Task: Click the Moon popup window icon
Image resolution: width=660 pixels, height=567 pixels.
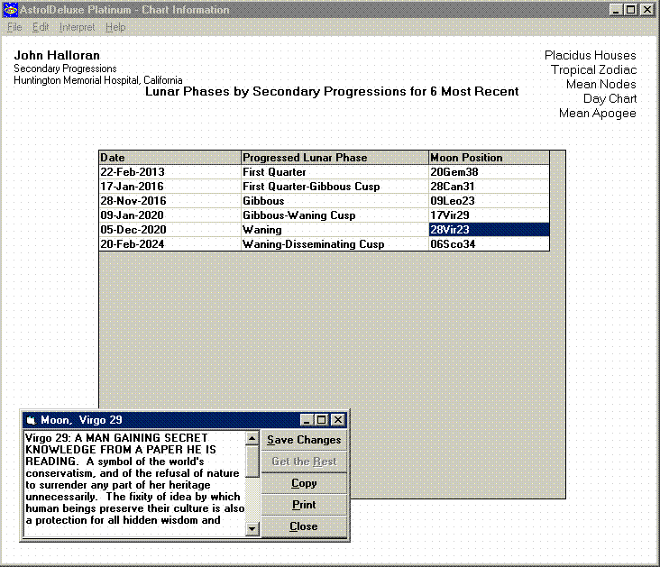Action: (x=31, y=420)
